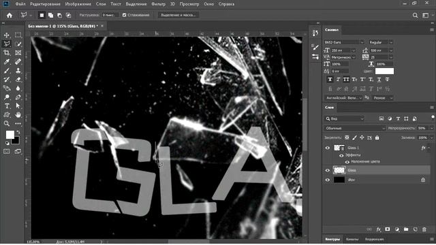Image resolution: width=436 pixels, height=245 pixels.
Task: Open the font size dropdown
Action: click(x=354, y=50)
